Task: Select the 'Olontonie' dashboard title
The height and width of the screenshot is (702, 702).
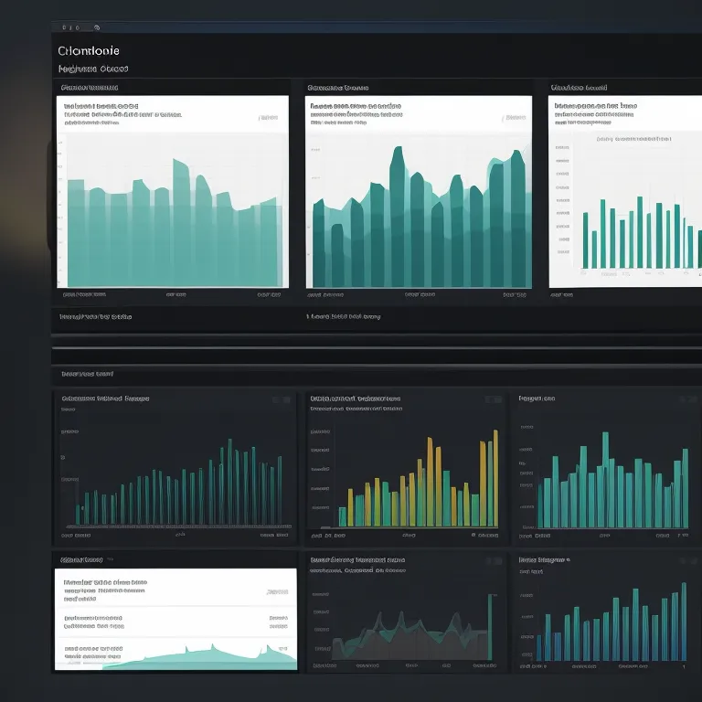Action: (88, 51)
